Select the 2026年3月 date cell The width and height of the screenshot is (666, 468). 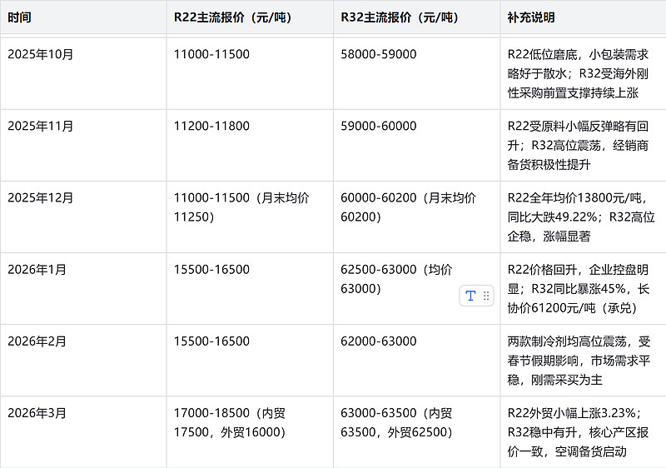(x=37, y=413)
